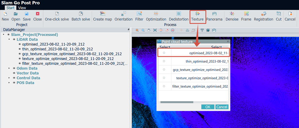Toggle eye icon for POS Data
Image resolution: width=299 pixels, height=128 pixels.
[14, 83]
